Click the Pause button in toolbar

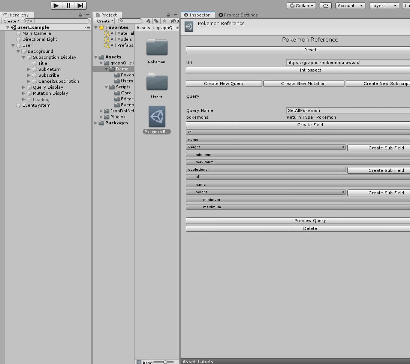(x=69, y=6)
